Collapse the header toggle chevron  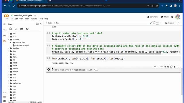179,23
